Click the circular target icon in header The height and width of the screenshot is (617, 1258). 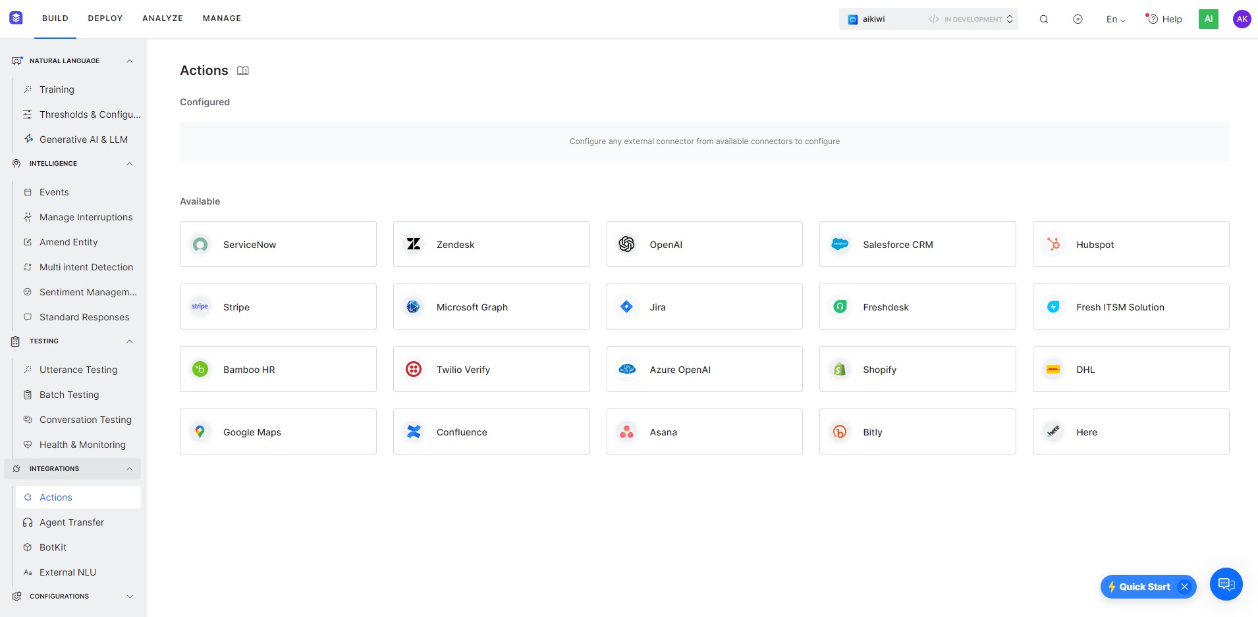(x=1078, y=19)
